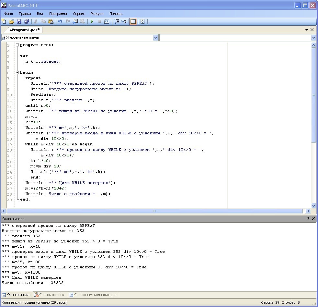Collapse the program test fold marker
This screenshot has height=307, width=318.
point(17,45)
